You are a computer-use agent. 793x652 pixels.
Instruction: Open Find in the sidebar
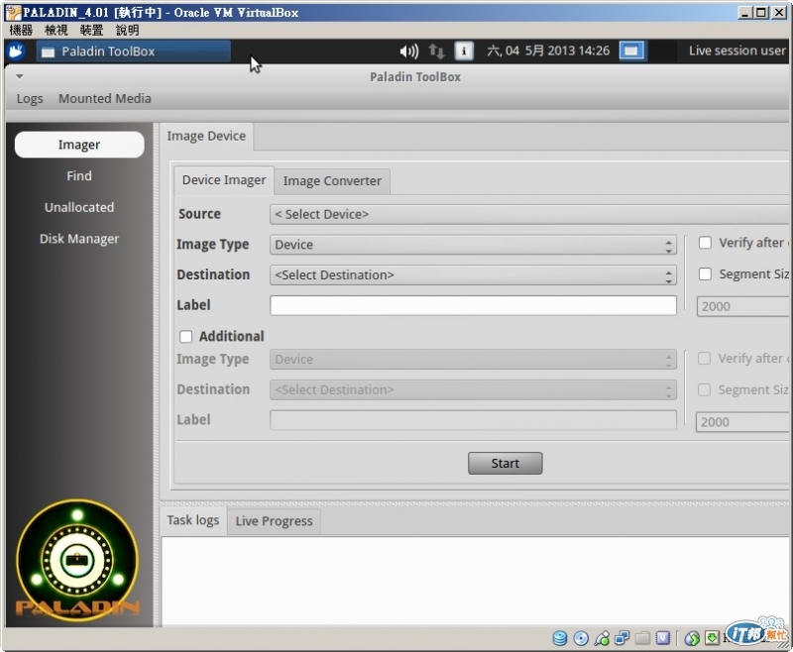79,176
